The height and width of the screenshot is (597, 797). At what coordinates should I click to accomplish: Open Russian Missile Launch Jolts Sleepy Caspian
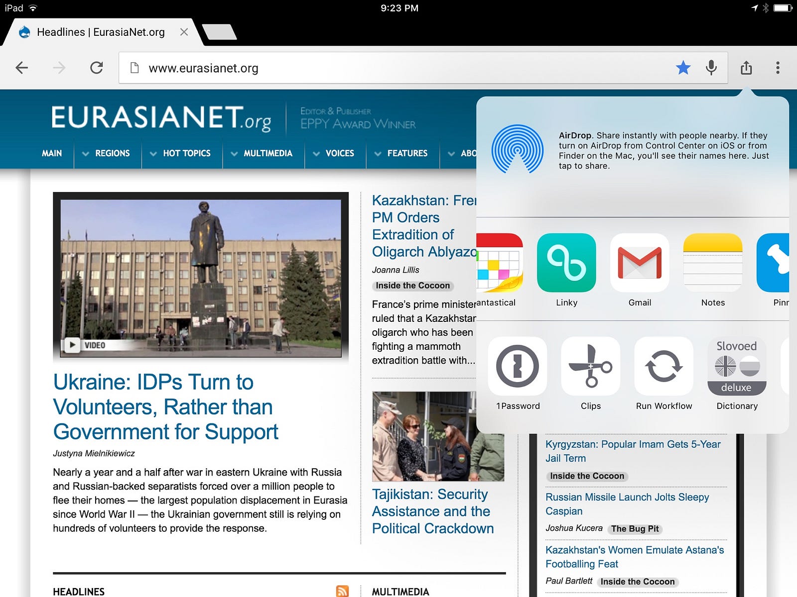[627, 504]
